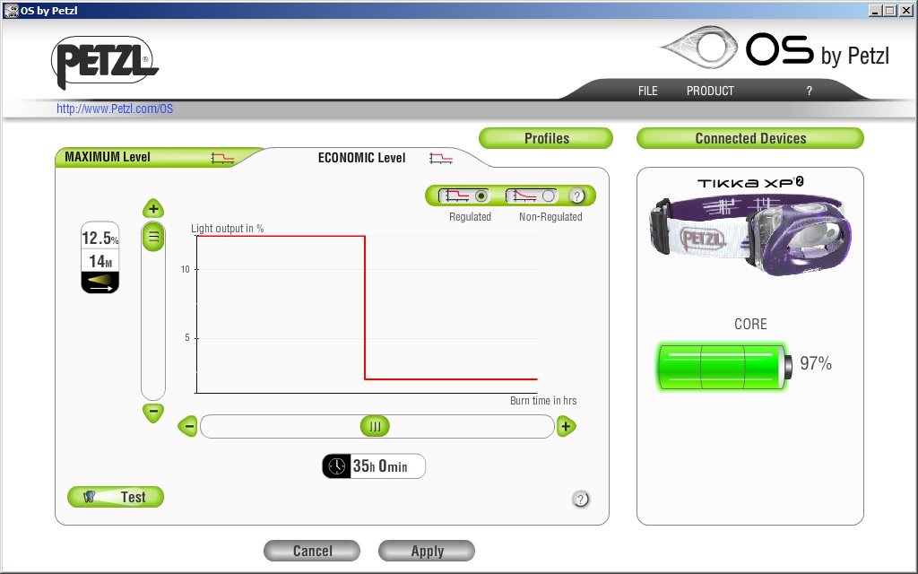
Task: Click the Non-Regulated label text
Action: (551, 217)
